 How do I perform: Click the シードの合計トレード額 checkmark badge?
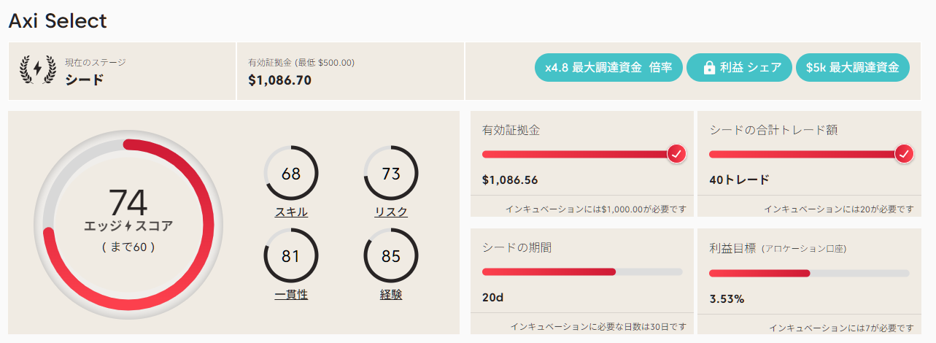coord(904,154)
